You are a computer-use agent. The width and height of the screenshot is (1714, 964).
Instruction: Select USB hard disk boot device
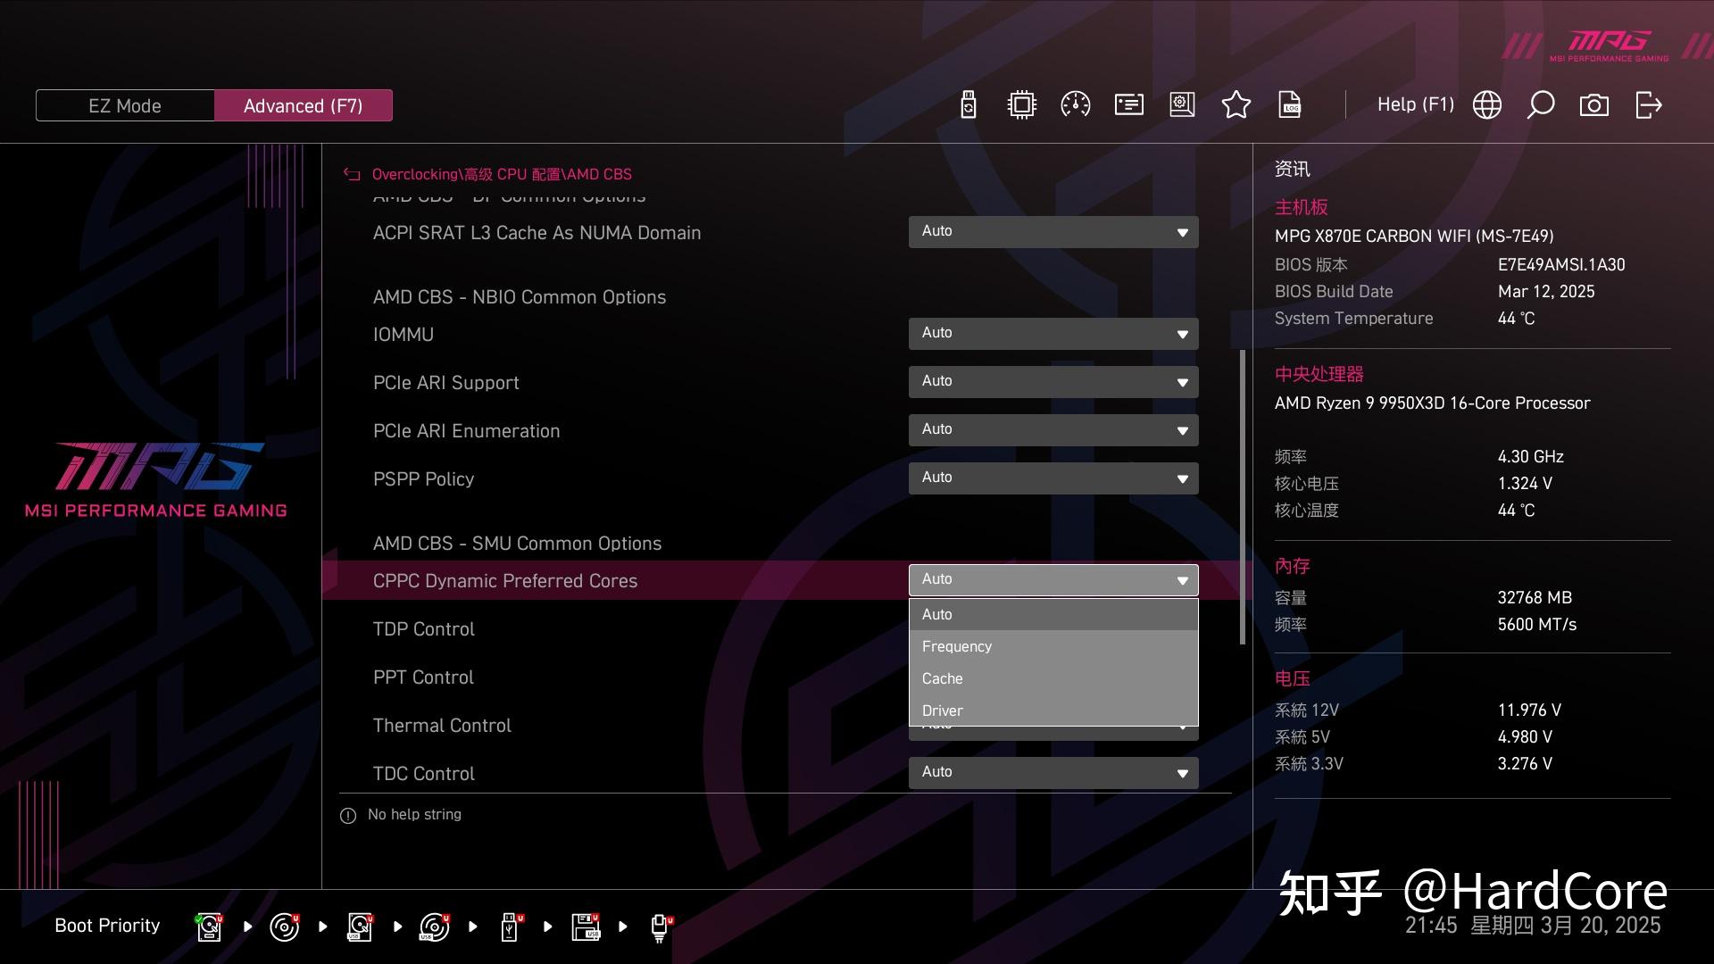[360, 927]
